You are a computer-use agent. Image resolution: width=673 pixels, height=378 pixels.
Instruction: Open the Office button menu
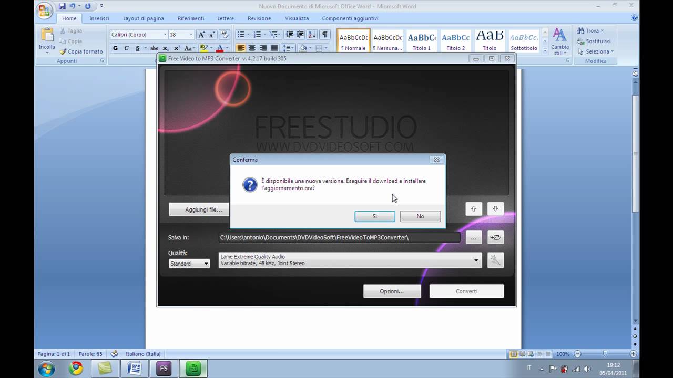click(45, 10)
